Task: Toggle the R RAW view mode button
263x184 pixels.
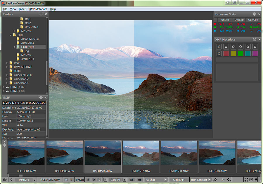Action: [66, 180]
